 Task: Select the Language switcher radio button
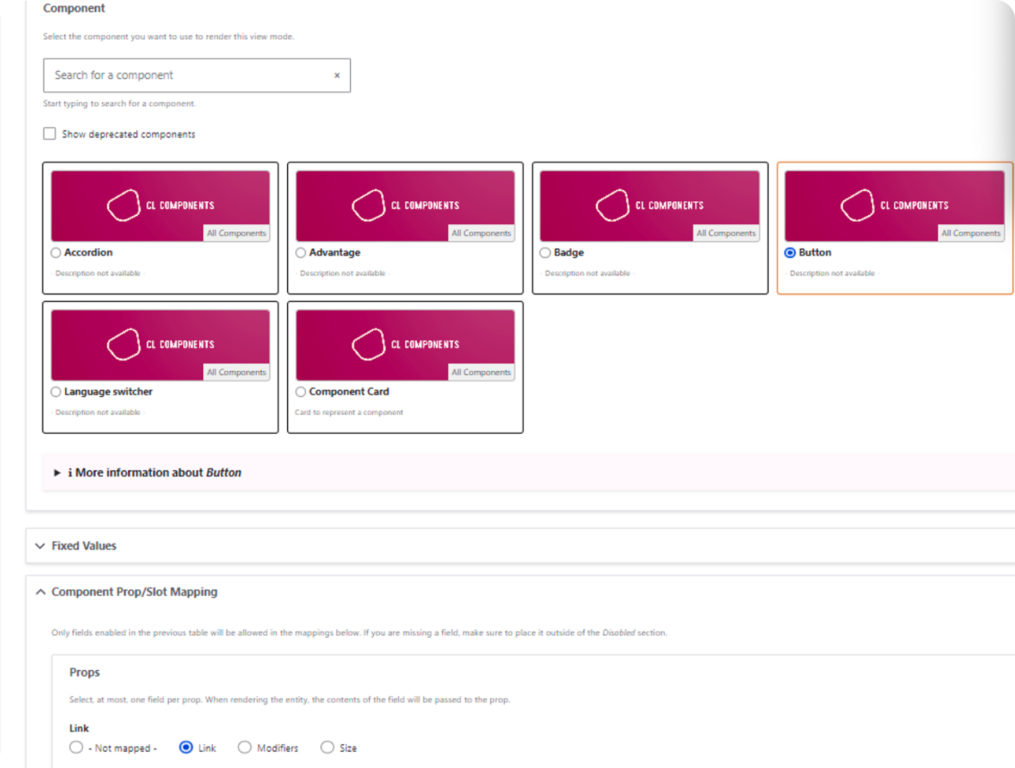pos(56,392)
